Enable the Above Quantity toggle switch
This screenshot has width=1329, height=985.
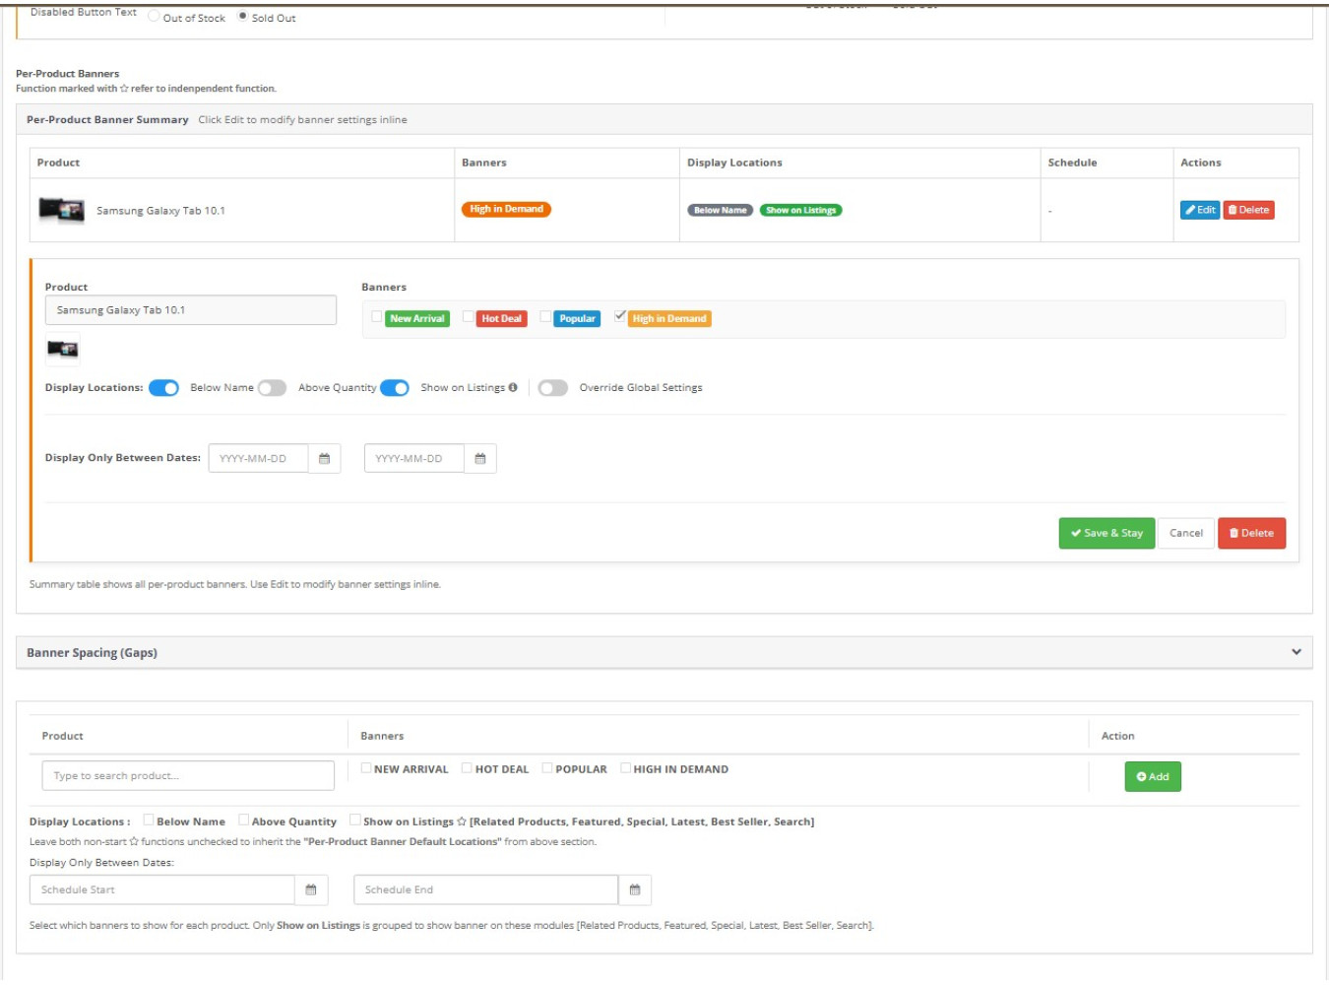tap(272, 388)
